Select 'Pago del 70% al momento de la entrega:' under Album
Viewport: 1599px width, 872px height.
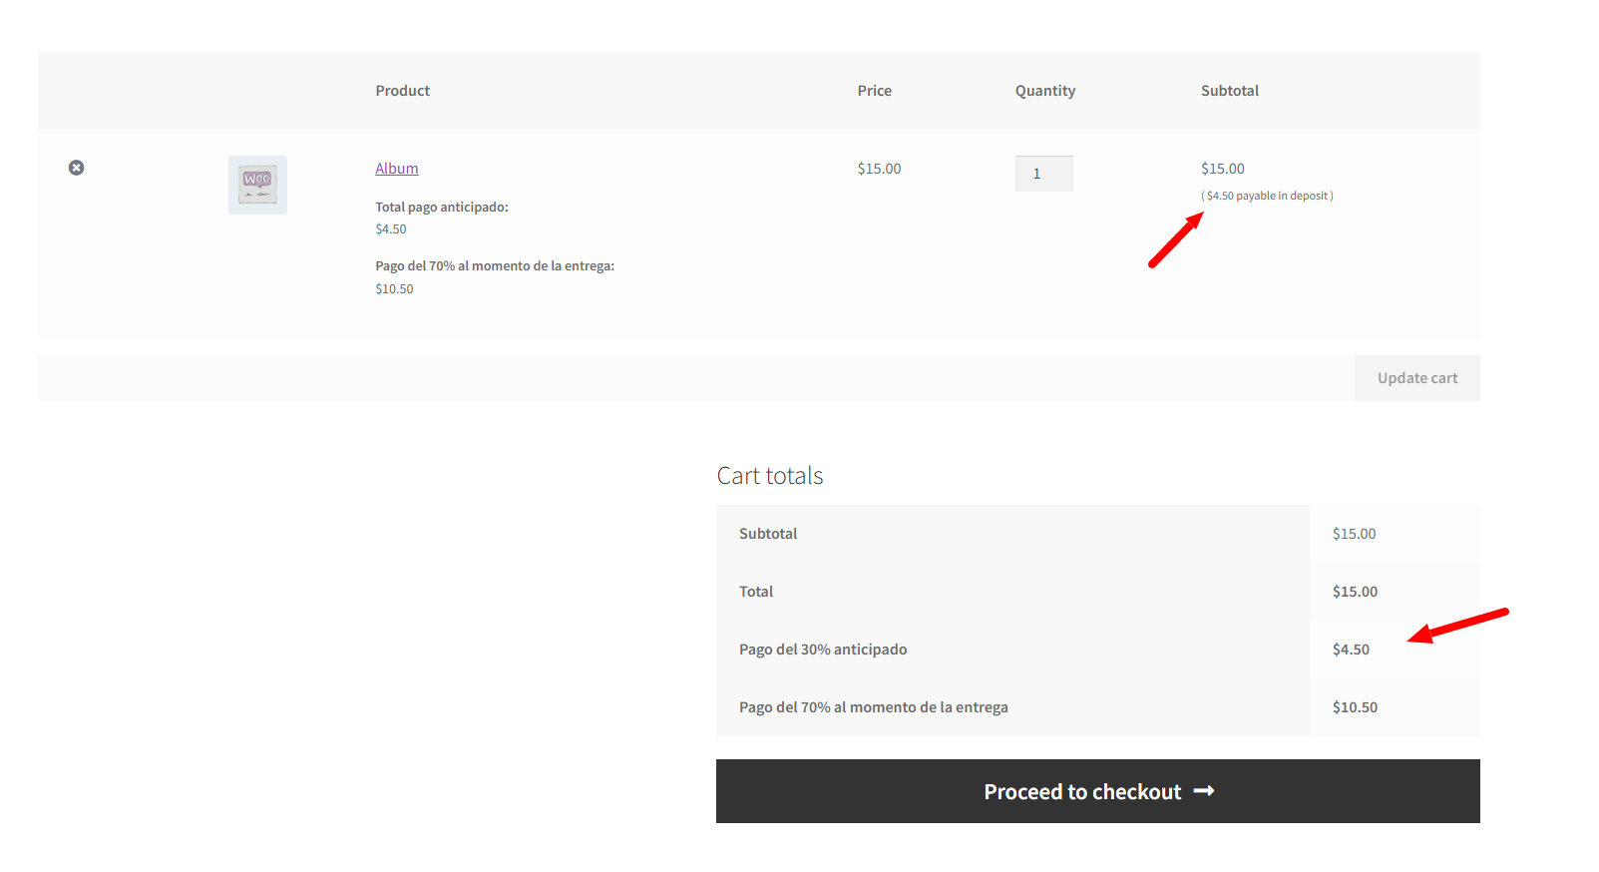495,266
